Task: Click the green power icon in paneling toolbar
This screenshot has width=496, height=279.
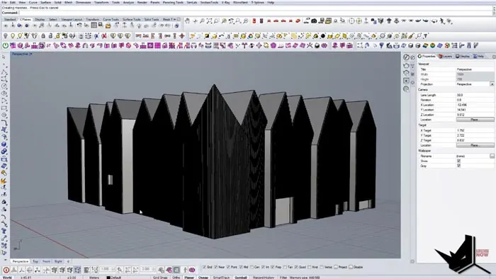Action: coord(6,46)
